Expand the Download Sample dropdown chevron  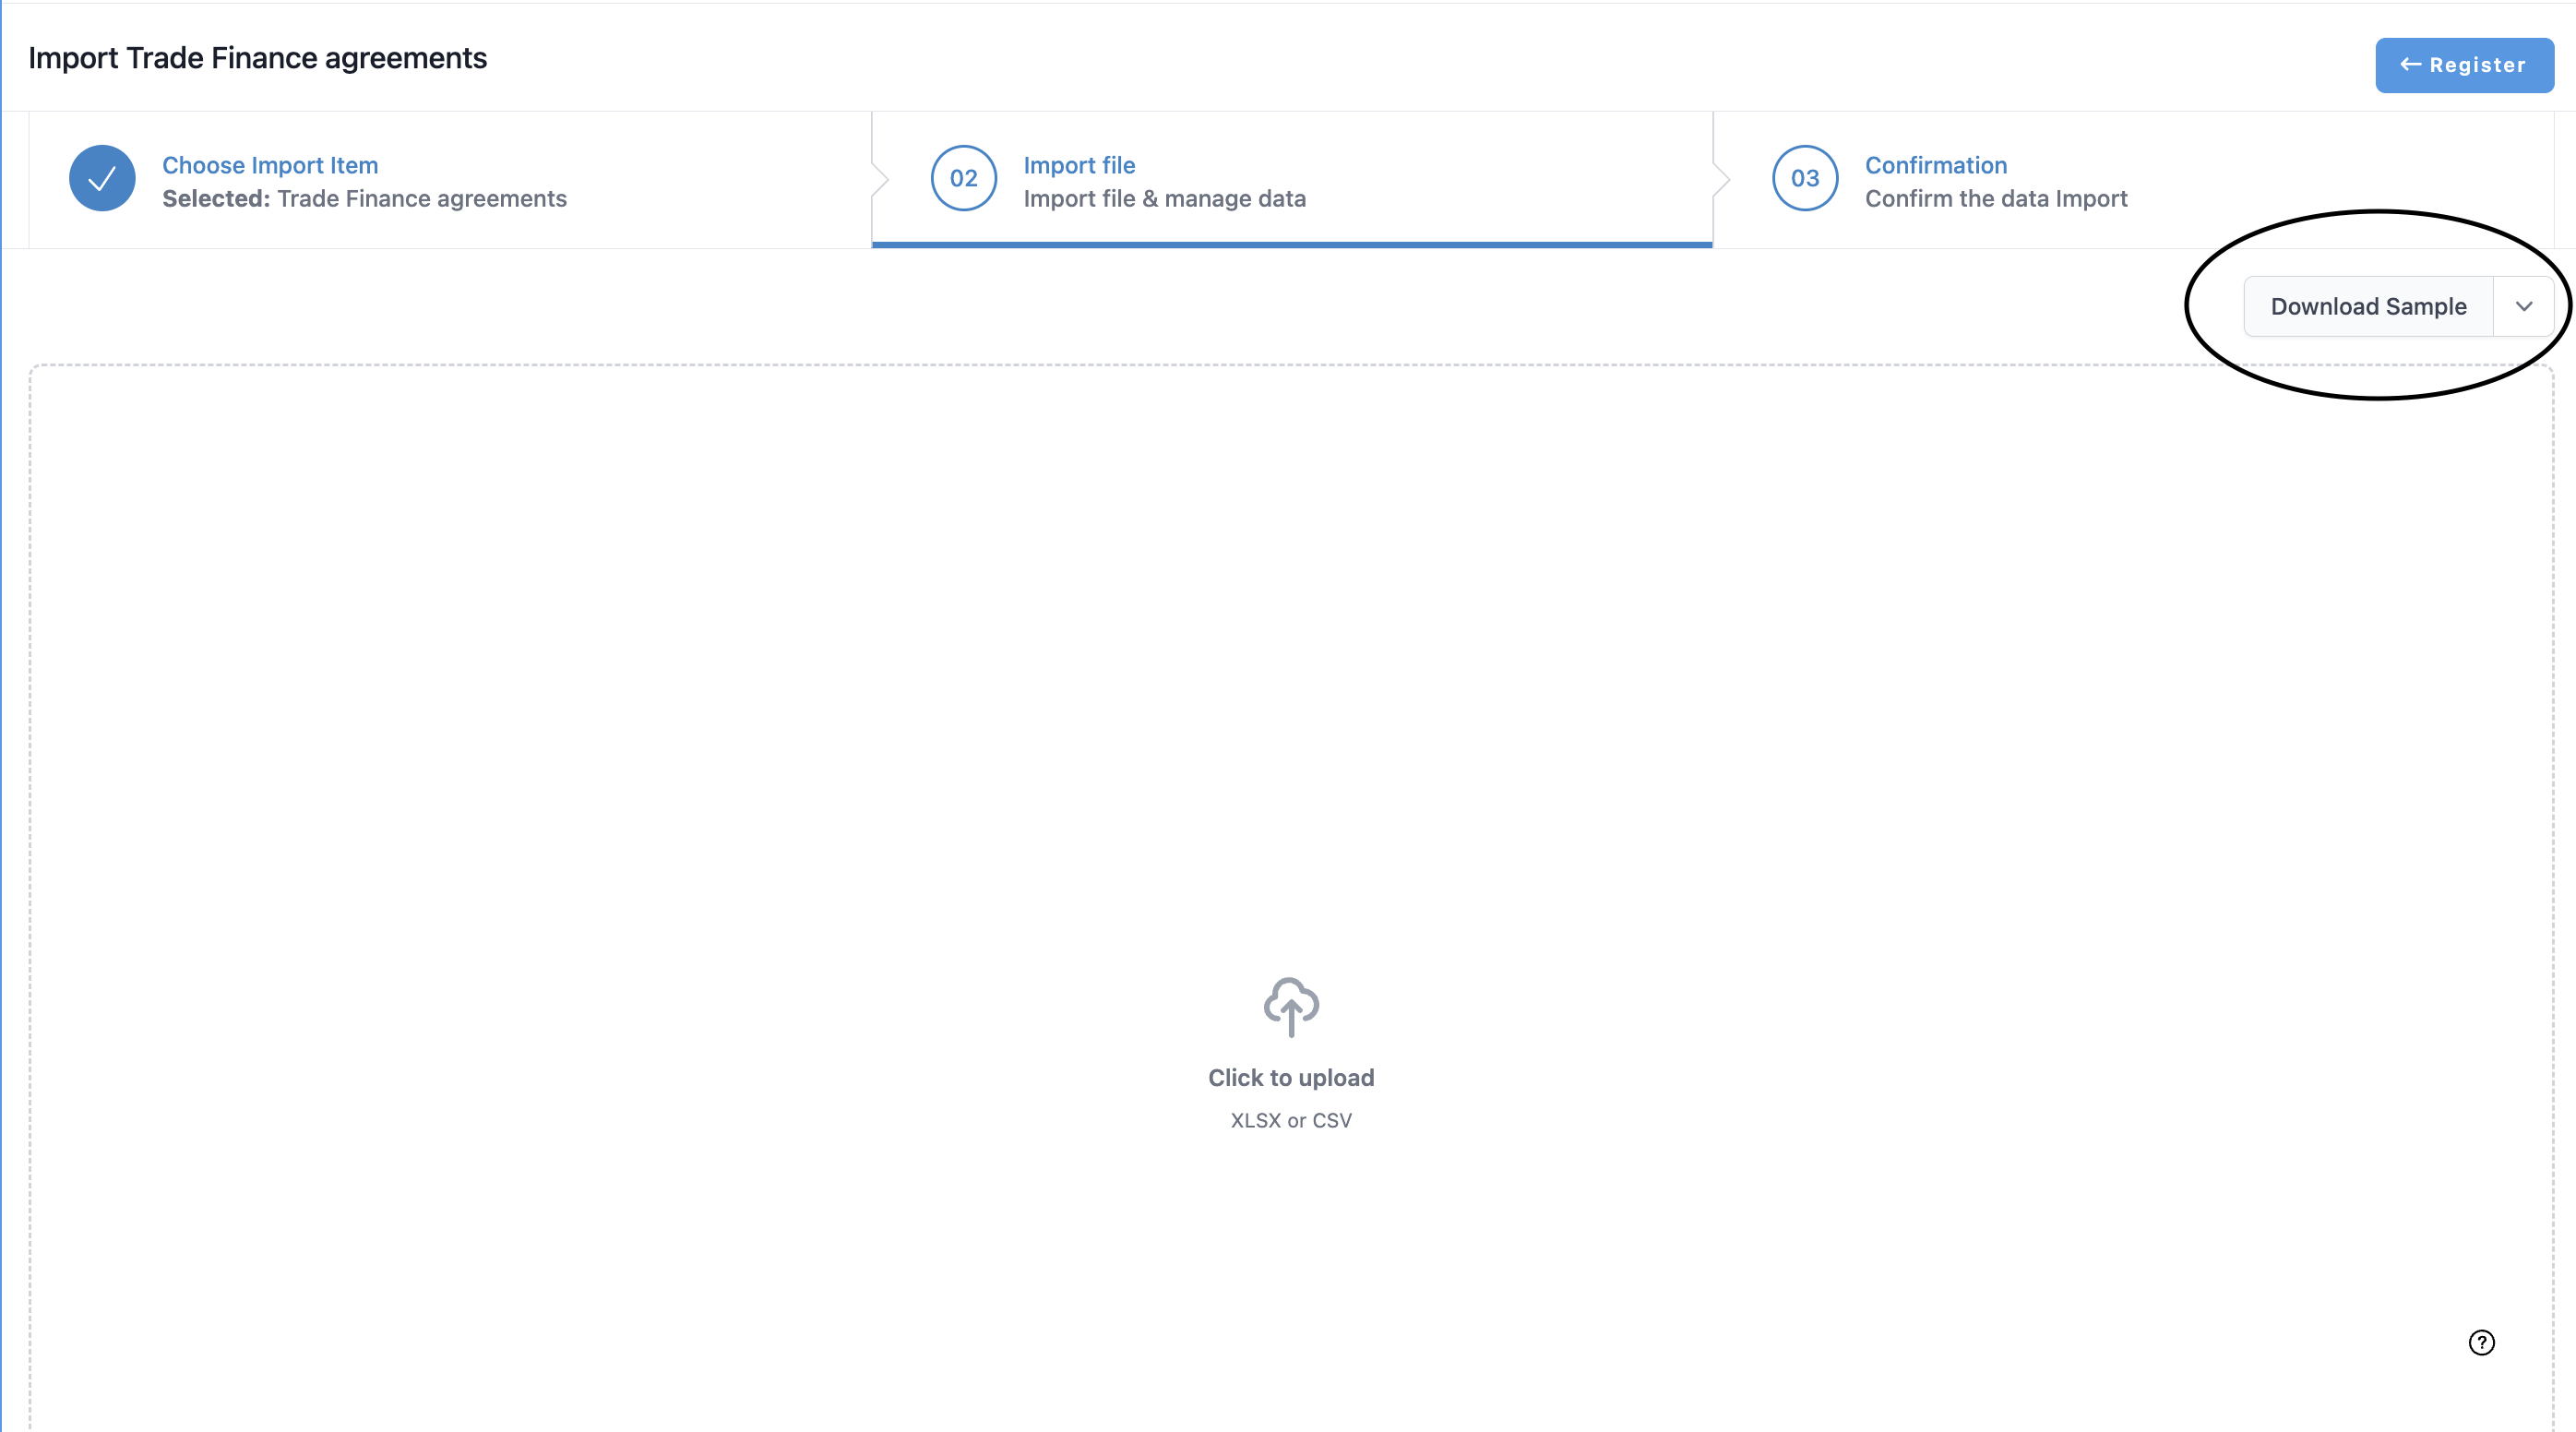tap(2524, 306)
